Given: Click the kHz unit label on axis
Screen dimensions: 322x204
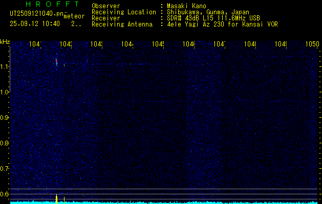Looking at the screenshot, I should pos(5,42).
